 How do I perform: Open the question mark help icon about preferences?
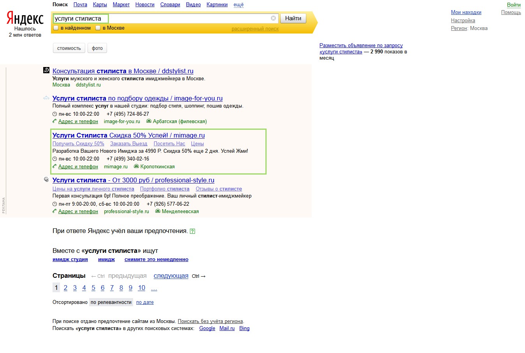(x=192, y=231)
